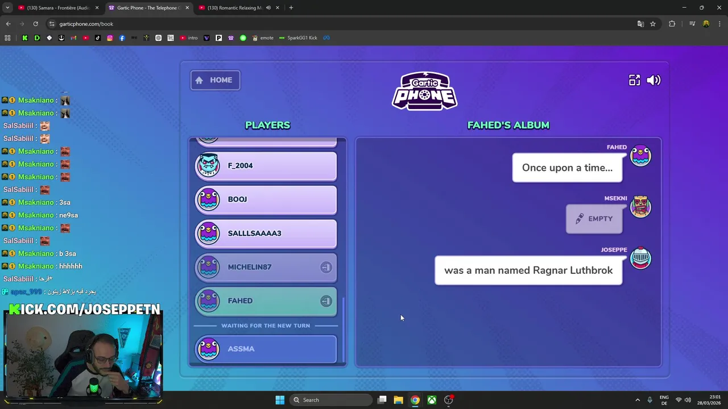
Task: View site information icon in address bar
Action: pyautogui.click(x=52, y=24)
